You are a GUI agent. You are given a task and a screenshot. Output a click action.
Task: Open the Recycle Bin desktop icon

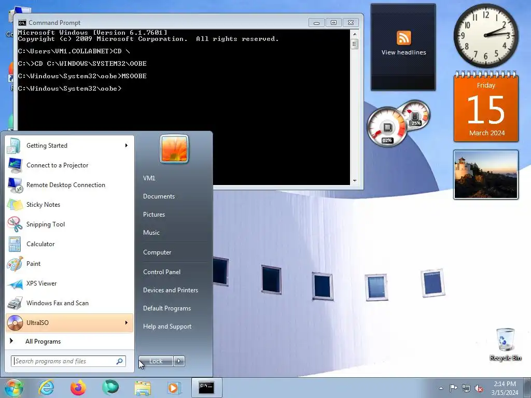click(x=505, y=344)
